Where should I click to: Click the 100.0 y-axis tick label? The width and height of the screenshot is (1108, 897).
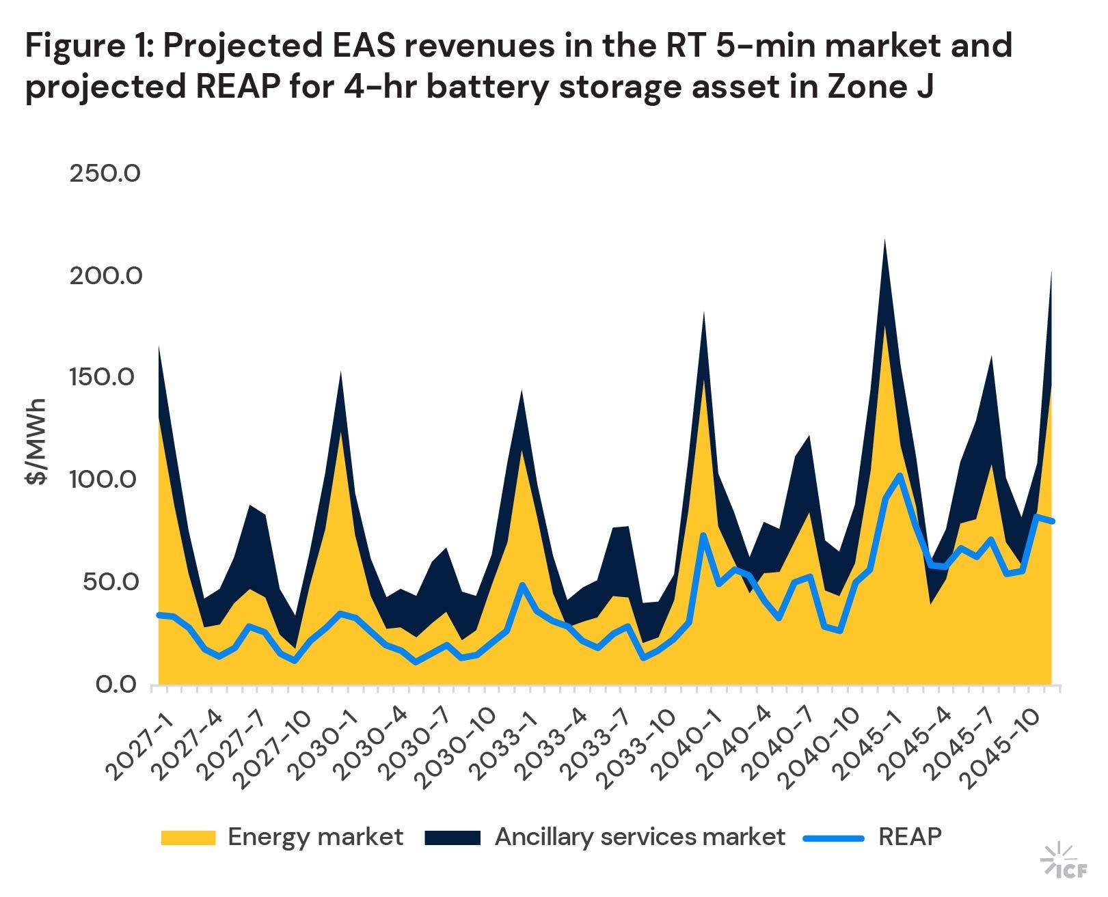(x=105, y=480)
